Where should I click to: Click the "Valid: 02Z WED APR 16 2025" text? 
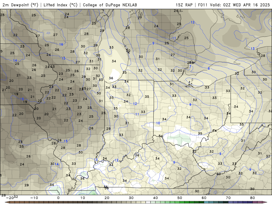click(x=240, y=5)
